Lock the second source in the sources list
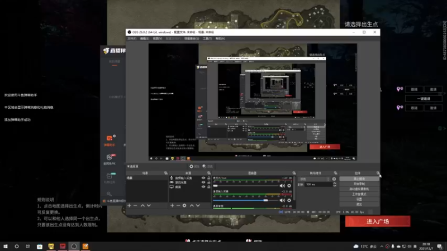 [x=208, y=182]
